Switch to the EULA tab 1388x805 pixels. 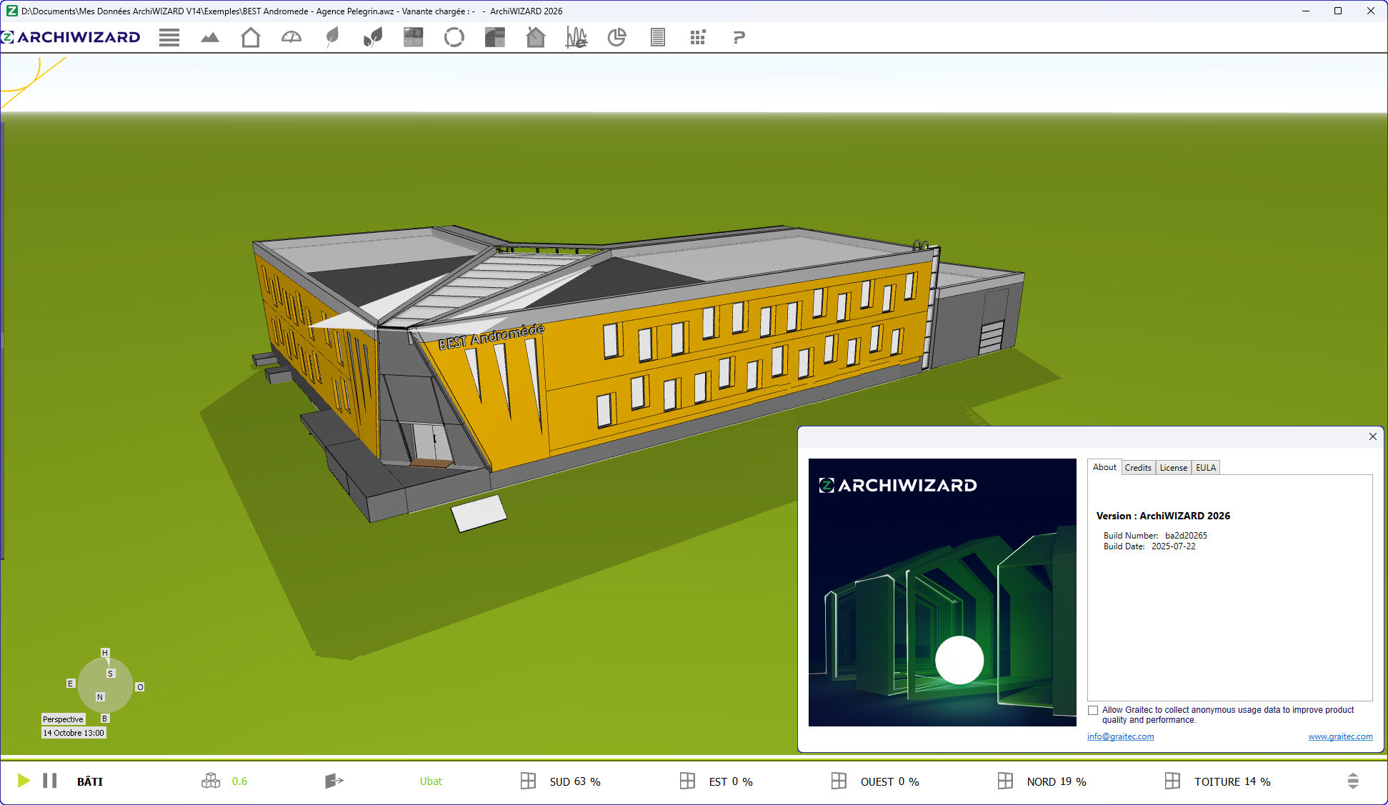click(1206, 468)
